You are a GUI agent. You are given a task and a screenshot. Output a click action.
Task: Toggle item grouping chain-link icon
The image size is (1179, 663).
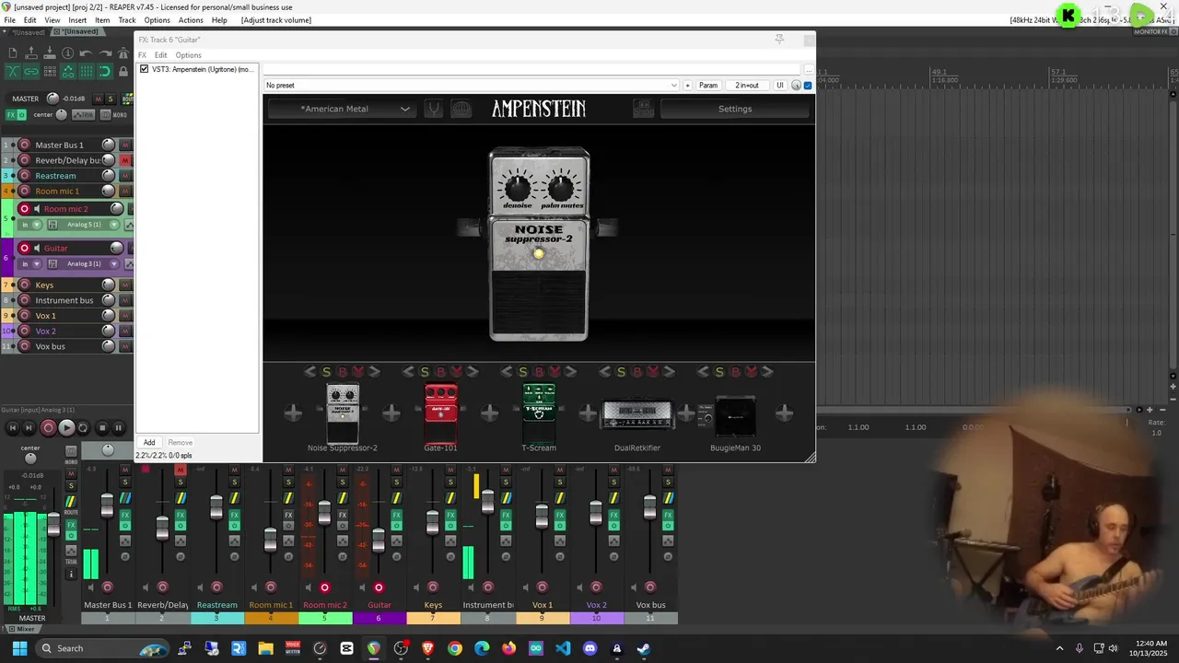click(x=31, y=71)
